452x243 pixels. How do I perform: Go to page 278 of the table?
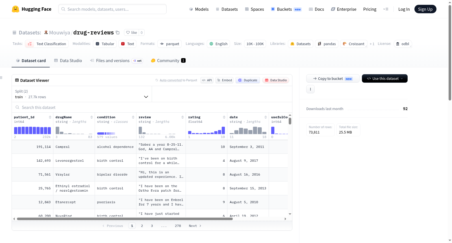[178, 226]
